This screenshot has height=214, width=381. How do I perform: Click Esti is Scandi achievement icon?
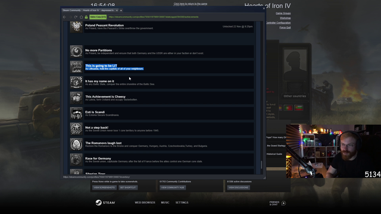(x=76, y=113)
